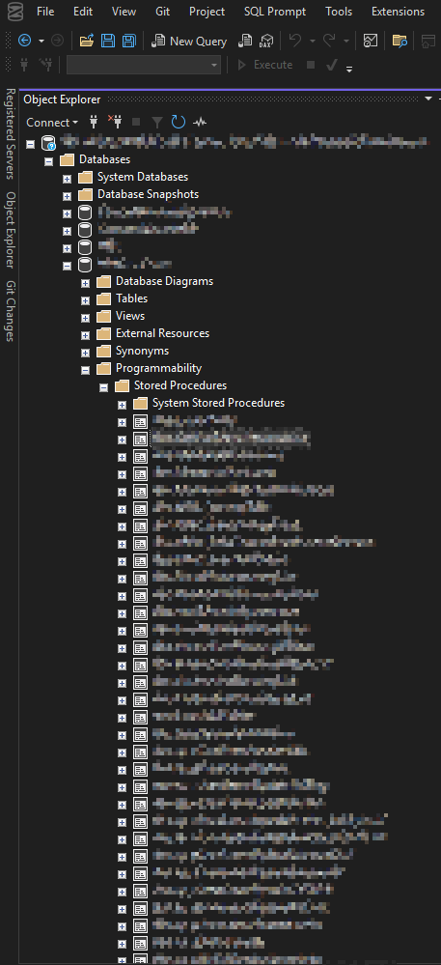Viewport: 441px width, 965px height.
Task: Click the Disconnect plug icon with red X
Action: [115, 122]
